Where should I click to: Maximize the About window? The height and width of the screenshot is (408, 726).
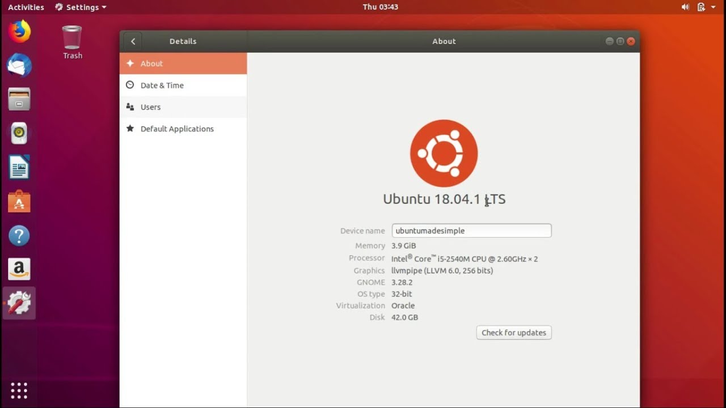[x=620, y=41]
